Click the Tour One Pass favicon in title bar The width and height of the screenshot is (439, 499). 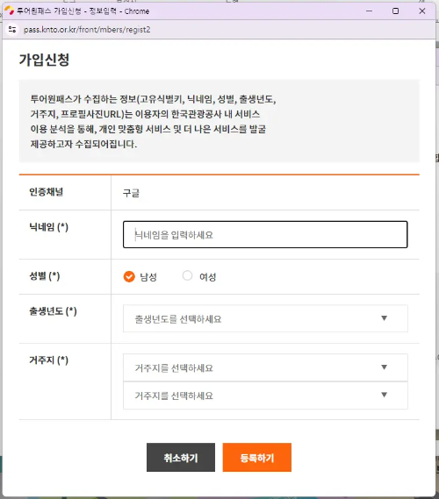click(10, 11)
